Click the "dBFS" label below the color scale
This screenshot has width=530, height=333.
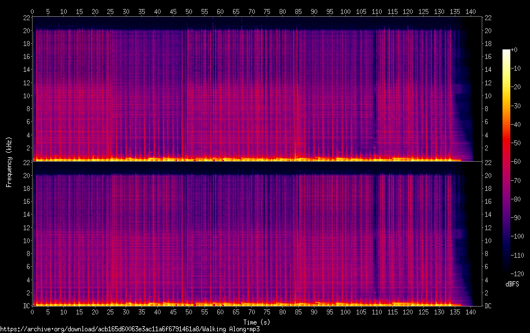tap(512, 284)
